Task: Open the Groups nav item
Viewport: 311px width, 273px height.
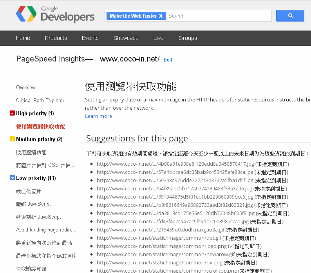Action: [x=188, y=38]
